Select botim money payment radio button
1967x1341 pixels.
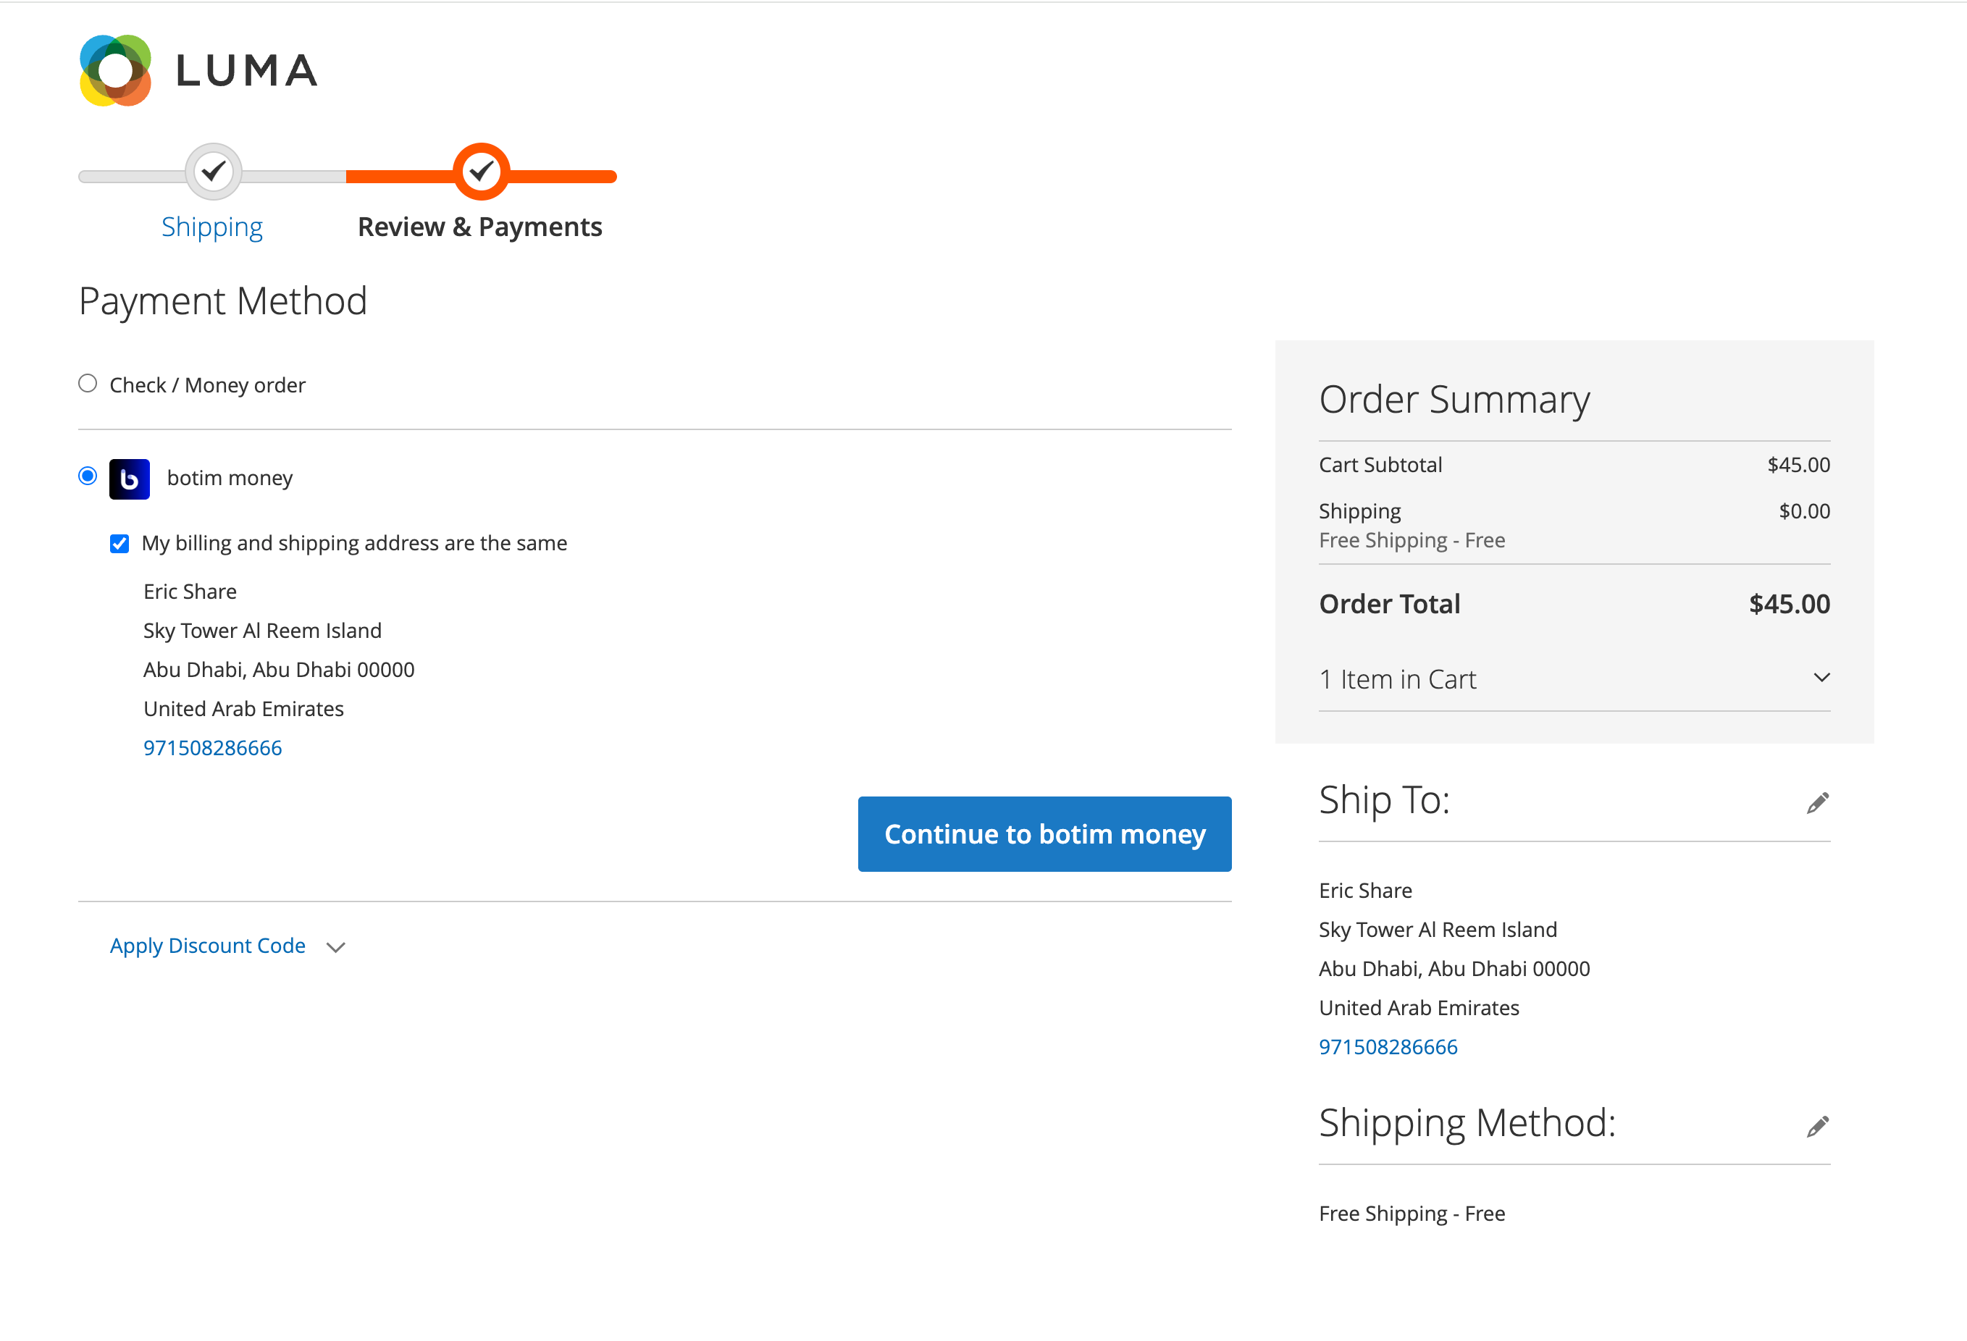click(87, 476)
